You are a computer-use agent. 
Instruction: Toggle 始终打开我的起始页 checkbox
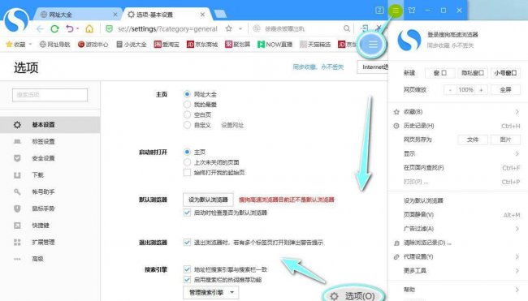187,173
